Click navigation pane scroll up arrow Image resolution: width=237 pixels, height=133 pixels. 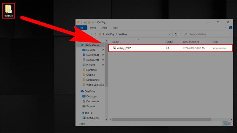[x=106, y=41]
